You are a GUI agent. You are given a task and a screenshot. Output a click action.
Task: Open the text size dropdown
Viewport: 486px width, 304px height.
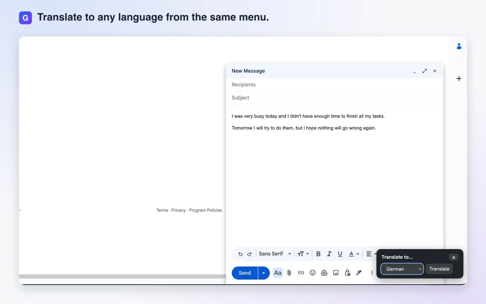pyautogui.click(x=303, y=254)
